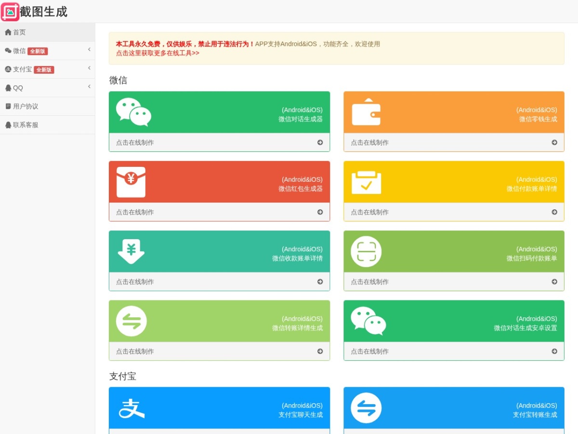The height and width of the screenshot is (434, 578).
Task: Click the 截图生成 logo icon
Action: point(10,12)
